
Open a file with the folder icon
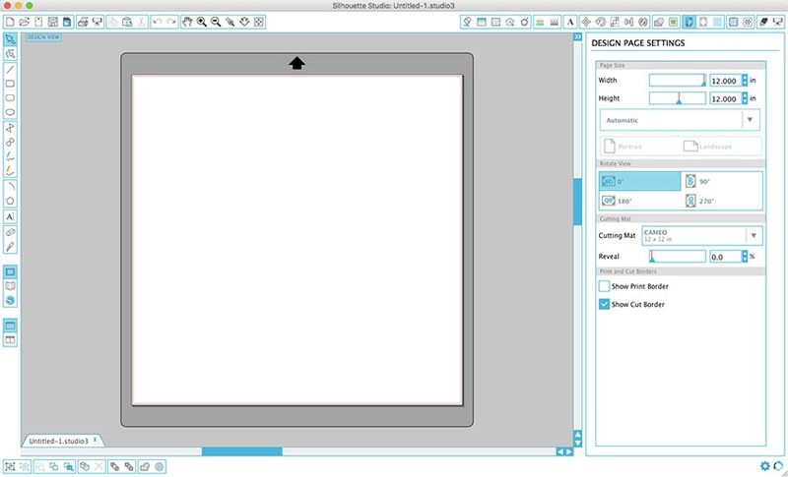[x=24, y=22]
